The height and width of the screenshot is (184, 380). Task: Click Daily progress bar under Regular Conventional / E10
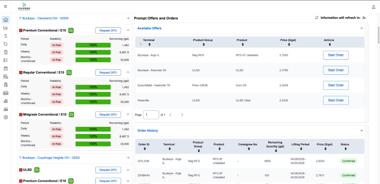click(x=93, y=87)
